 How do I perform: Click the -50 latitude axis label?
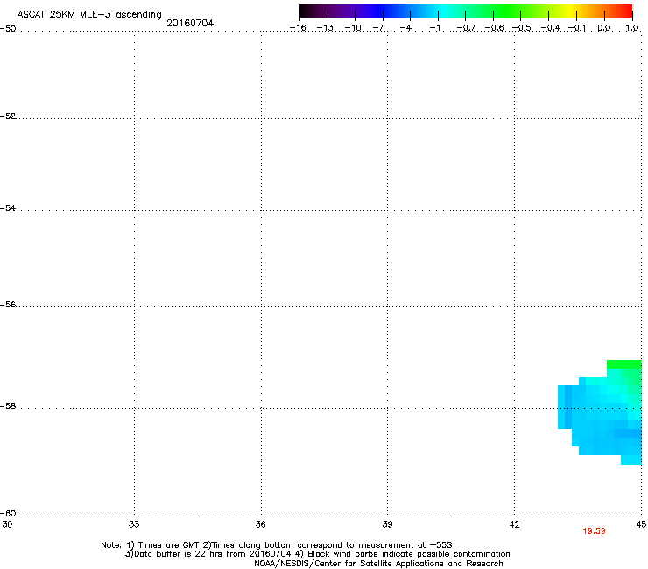[8, 29]
